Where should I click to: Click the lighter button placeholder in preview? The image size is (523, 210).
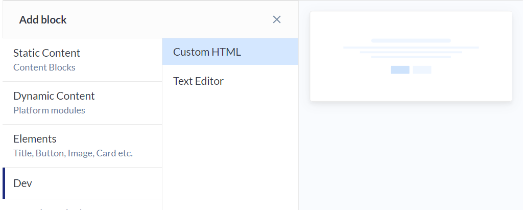tap(422, 70)
